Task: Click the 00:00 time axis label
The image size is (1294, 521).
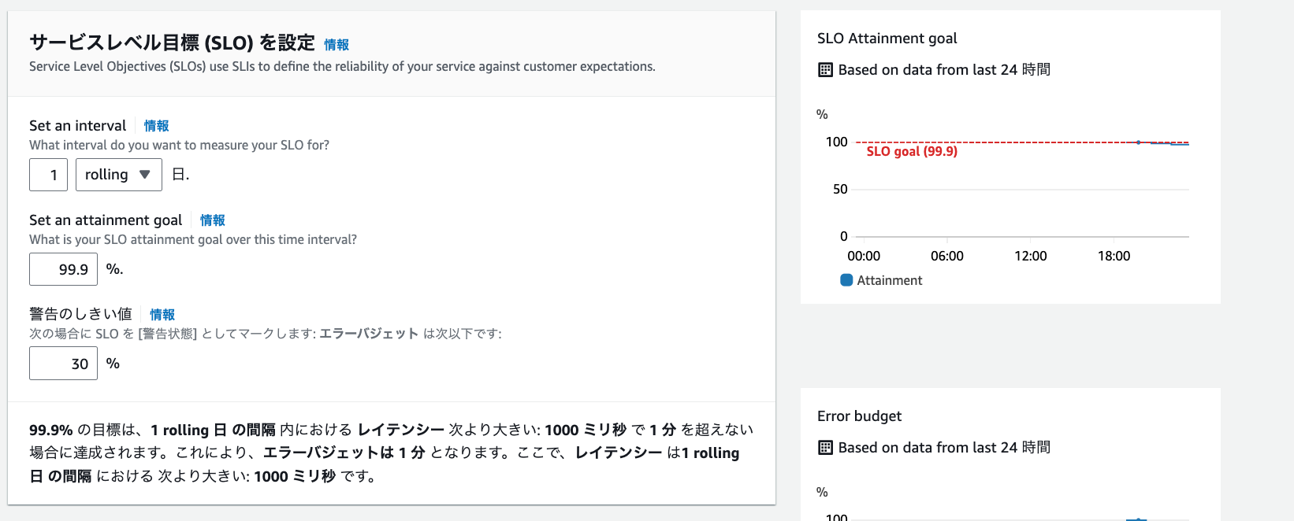Action: click(x=864, y=256)
